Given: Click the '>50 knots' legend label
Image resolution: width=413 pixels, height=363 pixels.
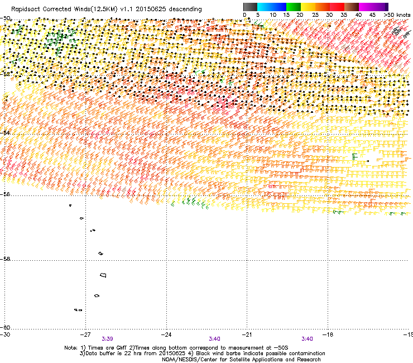Looking at the screenshot, I should pos(397,15).
